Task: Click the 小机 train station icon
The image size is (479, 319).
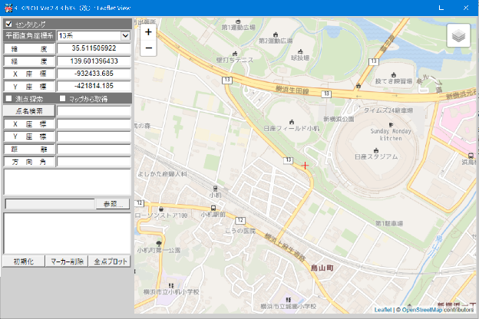Action: pyautogui.click(x=215, y=188)
